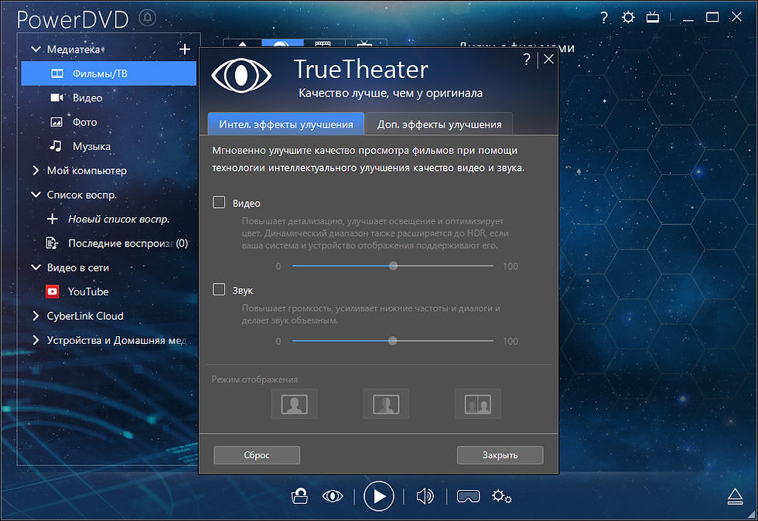Image resolution: width=758 pixels, height=521 pixels.
Task: Close the TrueTheater dialog with X
Action: click(548, 59)
